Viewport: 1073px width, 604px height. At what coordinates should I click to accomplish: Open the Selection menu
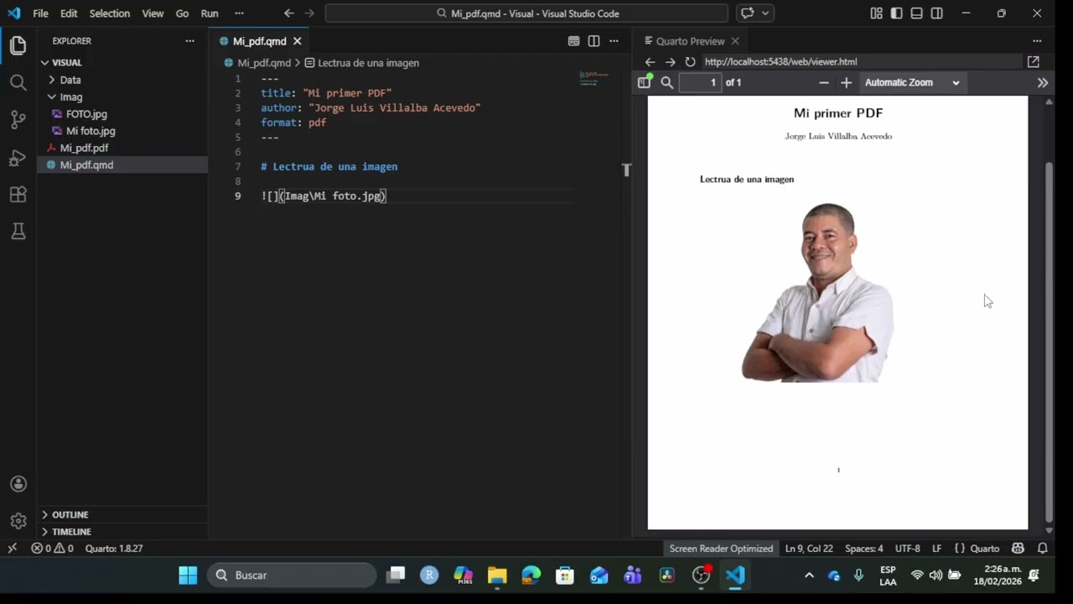(110, 13)
